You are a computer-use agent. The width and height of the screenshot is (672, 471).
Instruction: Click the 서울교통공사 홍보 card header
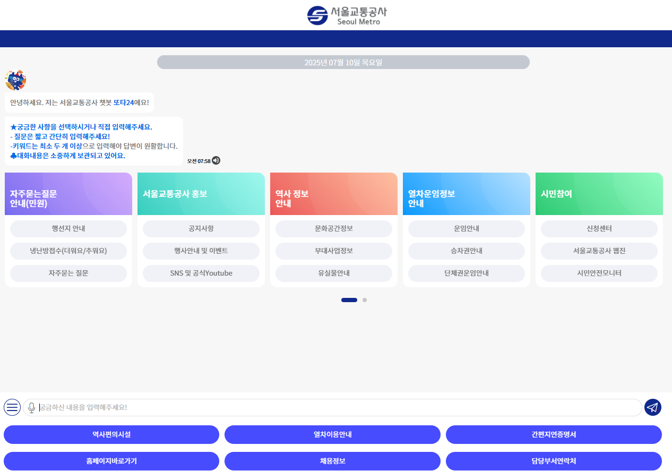[x=201, y=194]
